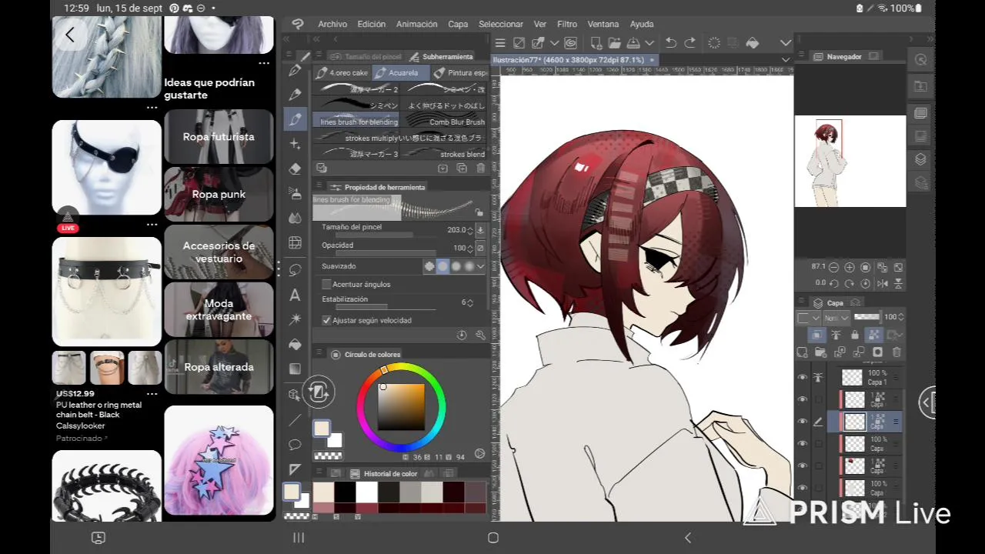985x554 pixels.
Task: Open the Edición menu
Action: pyautogui.click(x=371, y=24)
